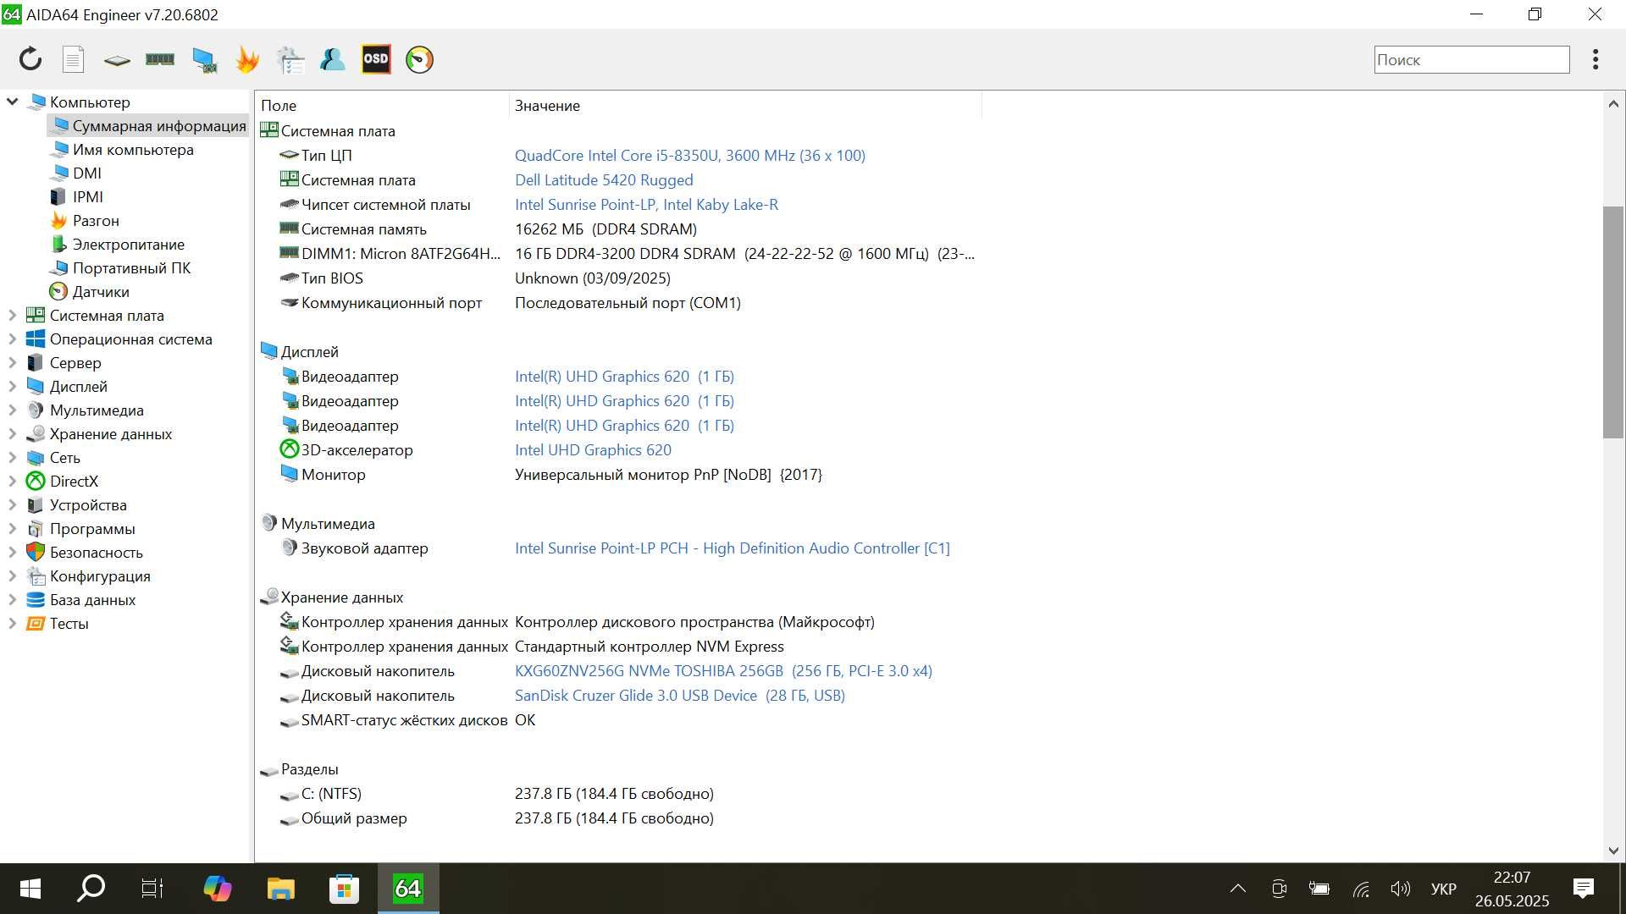Open the CPU stability test flame icon
Viewport: 1626px width, 914px height.
(247, 59)
